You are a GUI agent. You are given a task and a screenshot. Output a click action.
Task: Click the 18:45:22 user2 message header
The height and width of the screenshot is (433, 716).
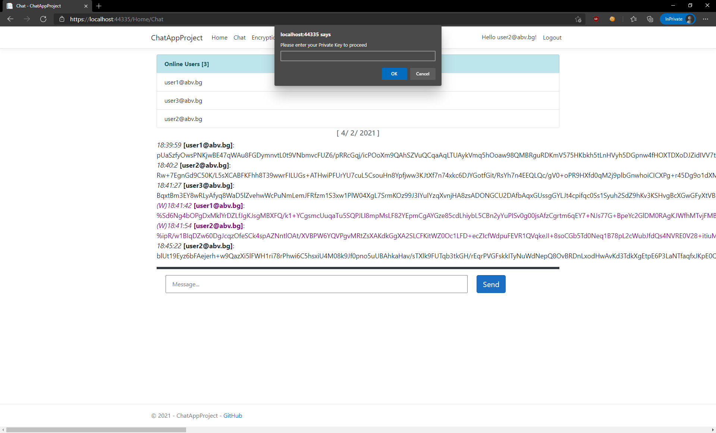[x=195, y=246]
